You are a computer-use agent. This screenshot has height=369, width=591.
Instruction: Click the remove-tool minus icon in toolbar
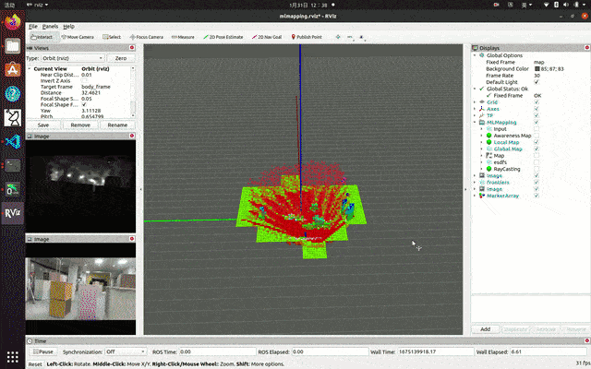(x=350, y=37)
